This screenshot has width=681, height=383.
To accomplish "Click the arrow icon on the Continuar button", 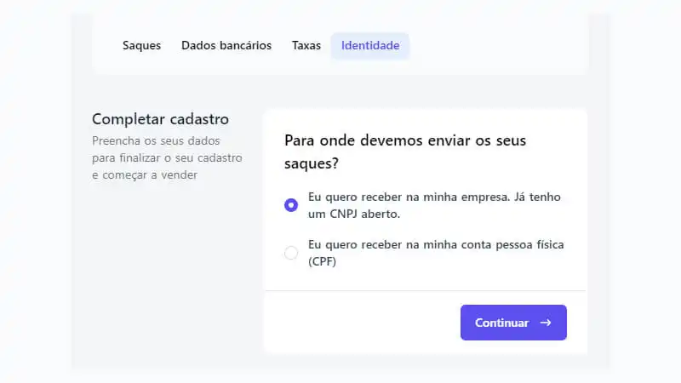I will click(546, 323).
